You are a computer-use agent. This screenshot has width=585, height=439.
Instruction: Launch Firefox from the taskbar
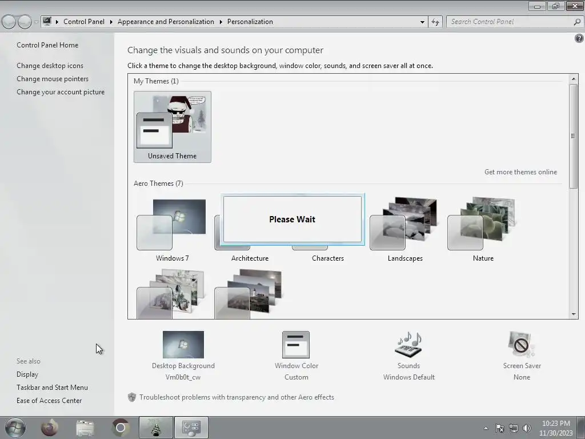50,428
